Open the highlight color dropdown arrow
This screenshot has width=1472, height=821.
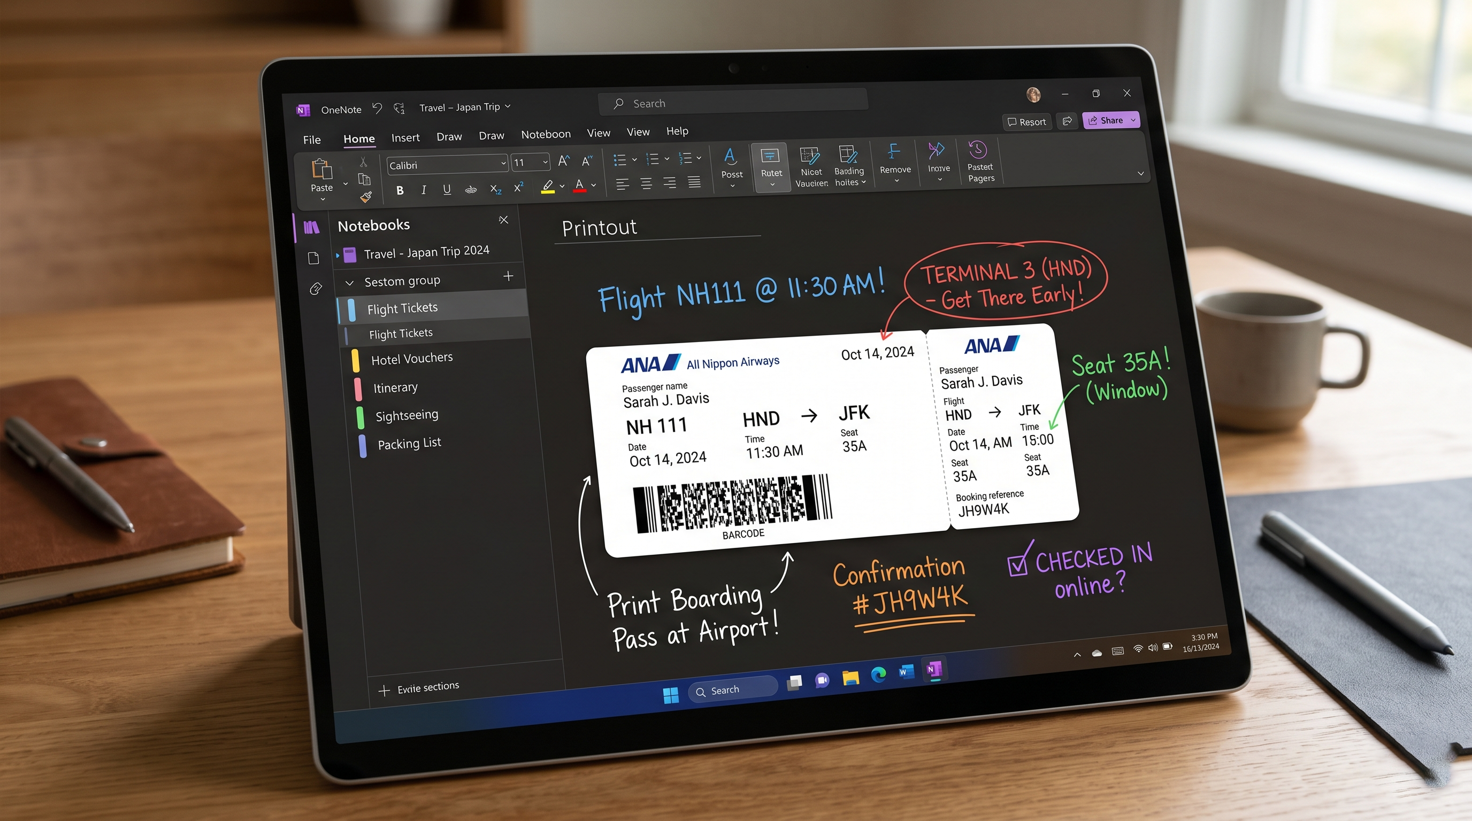562,186
